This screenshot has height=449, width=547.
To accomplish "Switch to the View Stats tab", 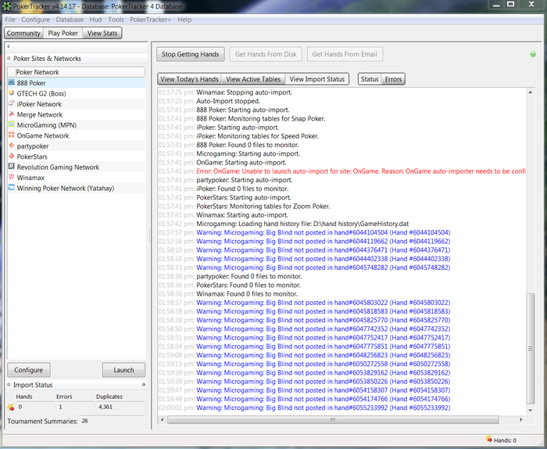I will (102, 33).
